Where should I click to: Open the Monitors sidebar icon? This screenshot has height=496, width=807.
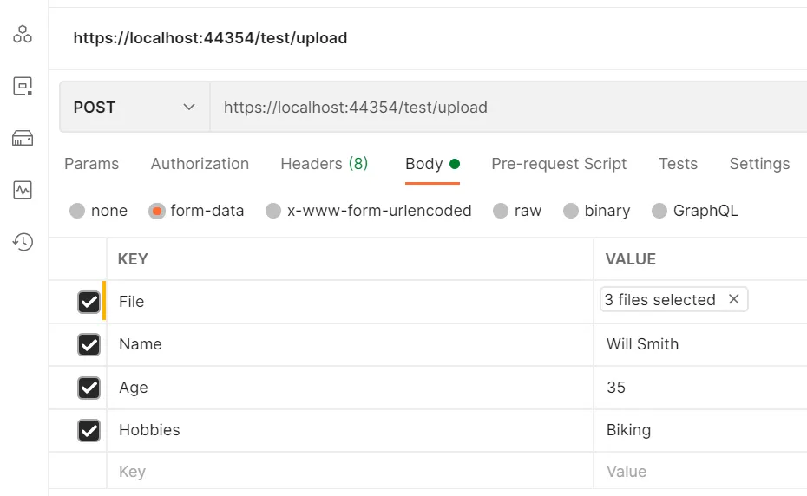click(23, 190)
